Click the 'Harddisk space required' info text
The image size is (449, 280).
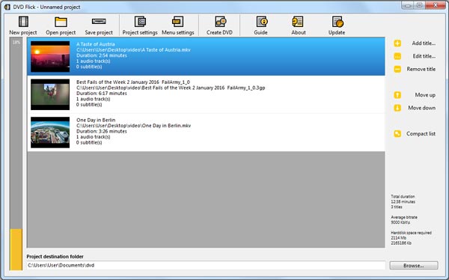pos(411,233)
